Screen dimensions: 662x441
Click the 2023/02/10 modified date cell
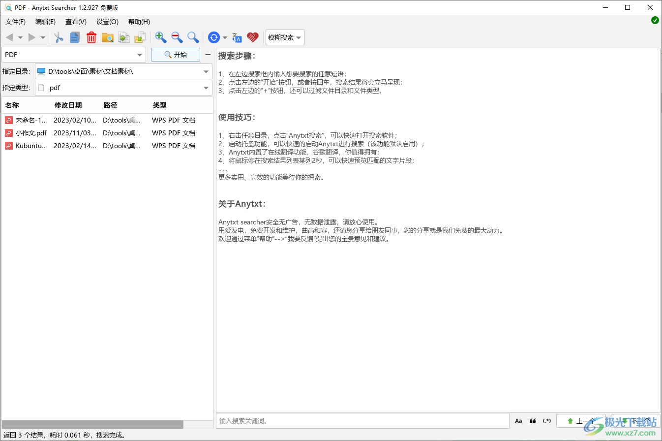pyautogui.click(x=75, y=120)
